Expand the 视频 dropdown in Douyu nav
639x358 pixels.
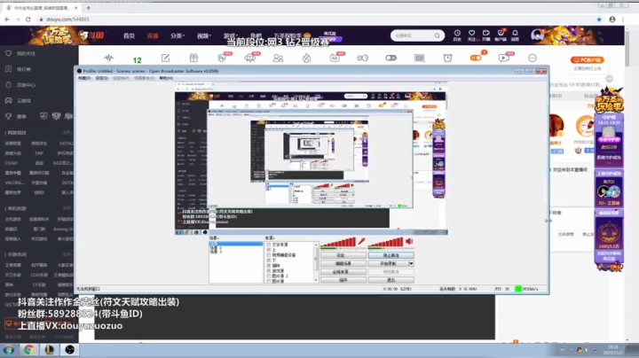pos(204,35)
